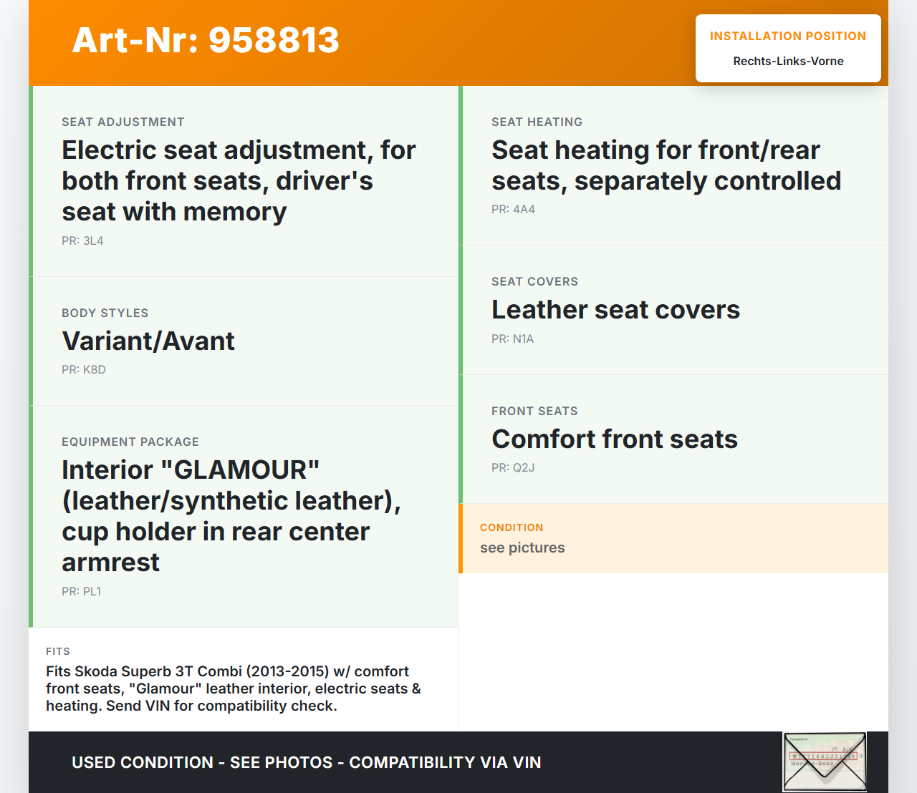Click the PR: K8D code
Image resolution: width=917 pixels, height=793 pixels.
pos(84,370)
